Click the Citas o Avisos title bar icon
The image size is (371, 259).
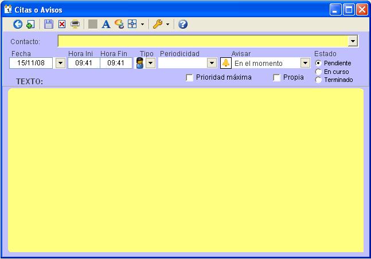[x=8, y=10]
